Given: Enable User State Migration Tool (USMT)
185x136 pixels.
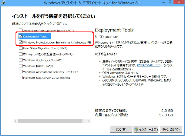Looking at the screenshot, I should pos(21,48).
